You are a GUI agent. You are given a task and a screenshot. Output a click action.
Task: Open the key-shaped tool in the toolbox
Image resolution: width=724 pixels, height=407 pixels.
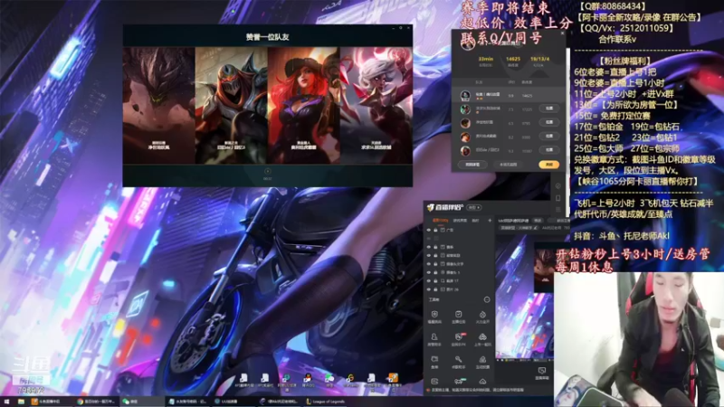(459, 361)
